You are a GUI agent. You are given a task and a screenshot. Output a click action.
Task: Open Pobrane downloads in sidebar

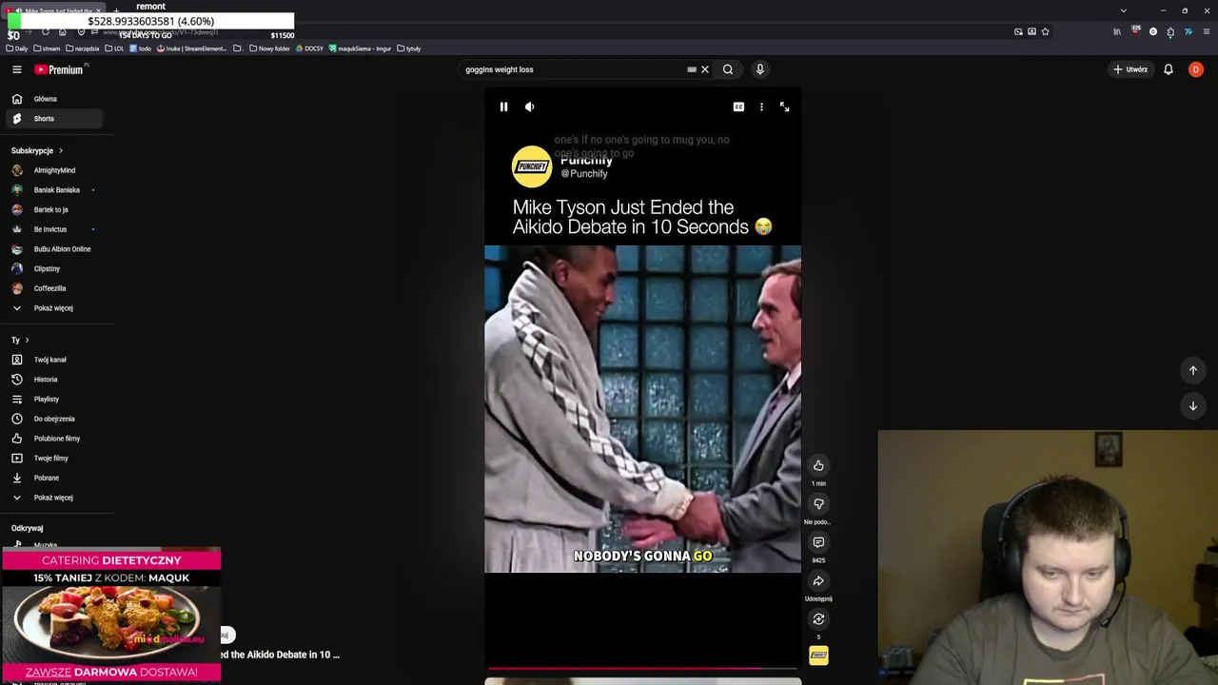[x=53, y=478]
